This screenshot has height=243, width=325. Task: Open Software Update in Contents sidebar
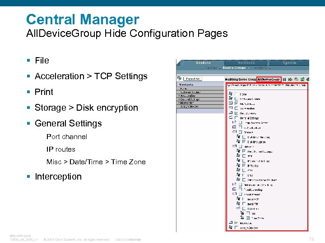200,92
